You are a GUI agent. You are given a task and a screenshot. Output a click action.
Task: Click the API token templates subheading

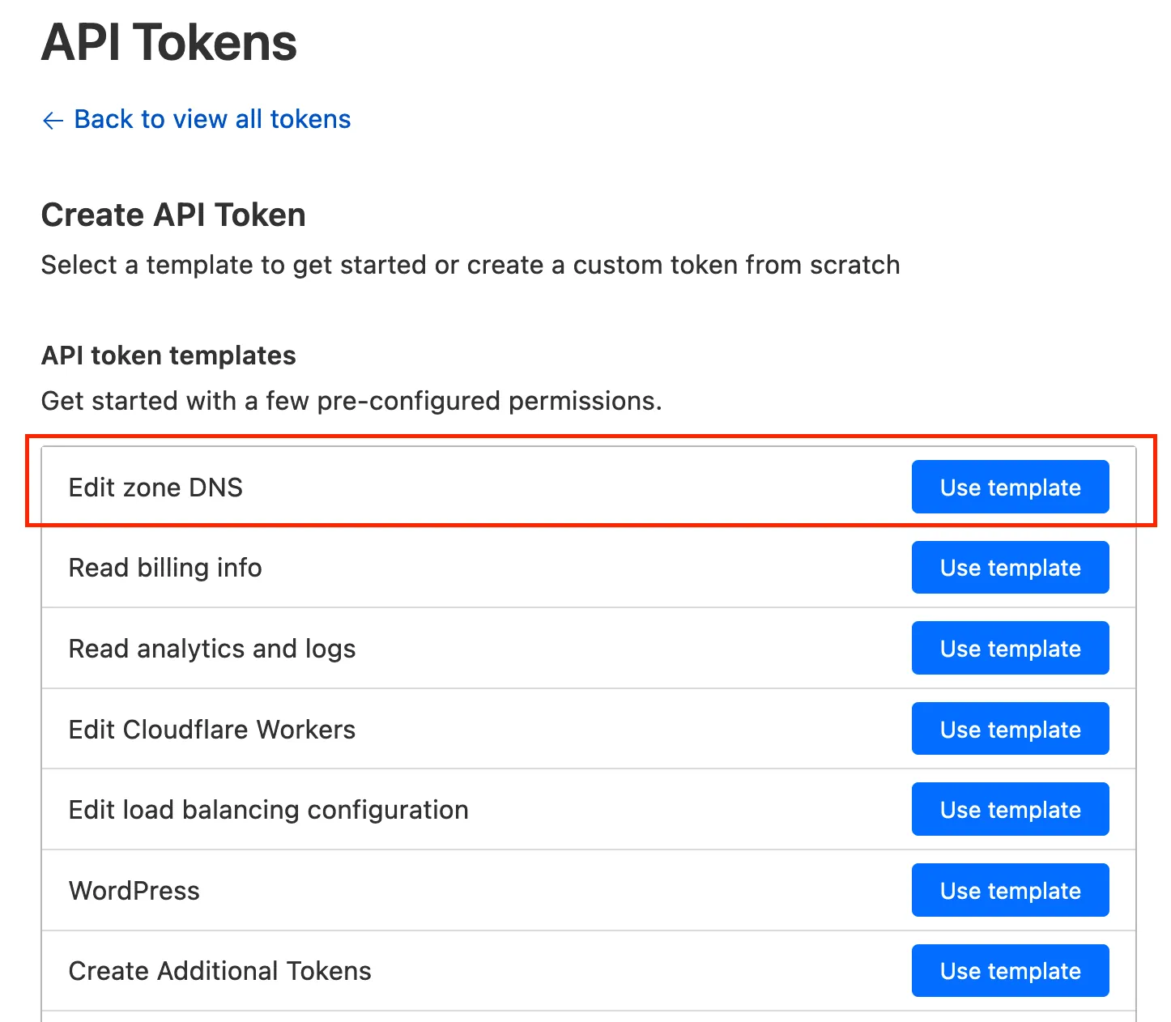[168, 356]
